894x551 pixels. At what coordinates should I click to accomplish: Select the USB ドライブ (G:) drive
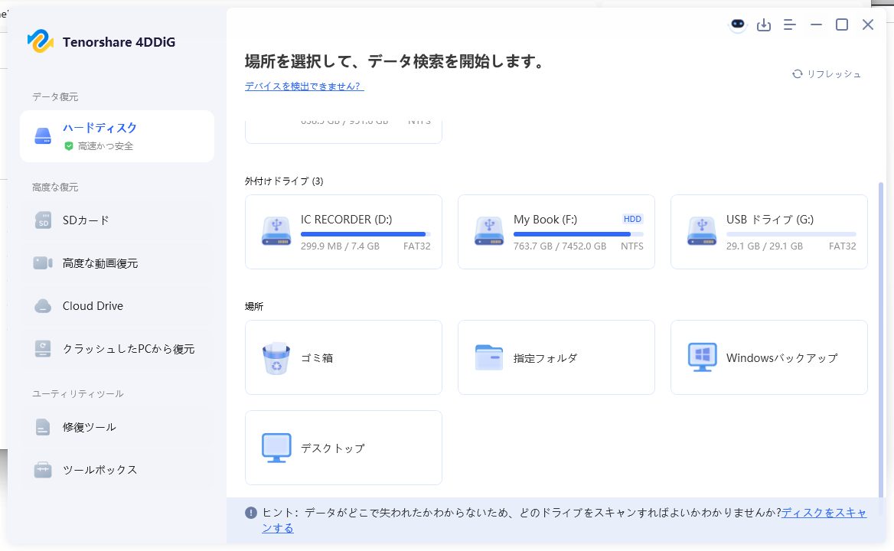tap(769, 232)
